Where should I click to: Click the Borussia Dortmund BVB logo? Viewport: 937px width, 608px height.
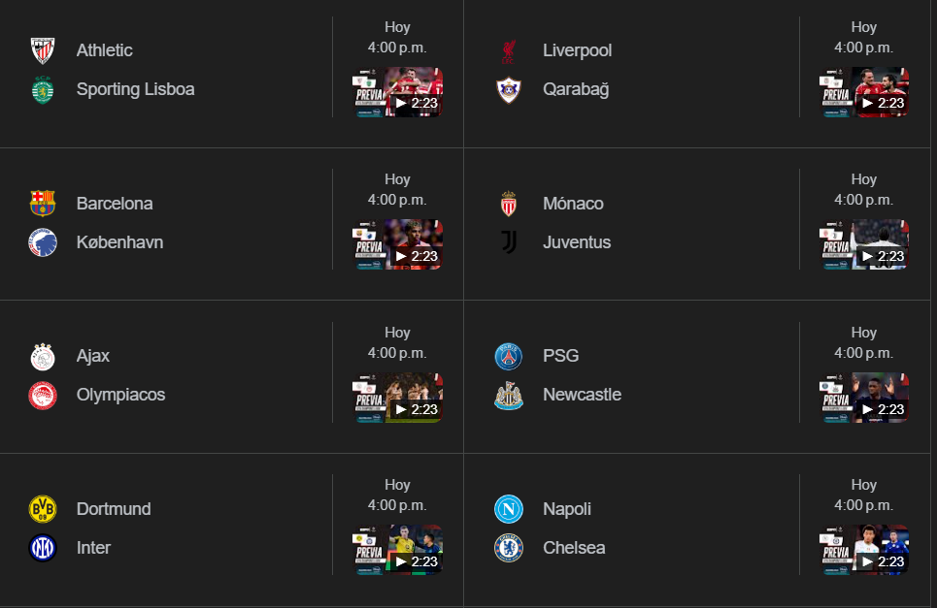click(x=43, y=509)
